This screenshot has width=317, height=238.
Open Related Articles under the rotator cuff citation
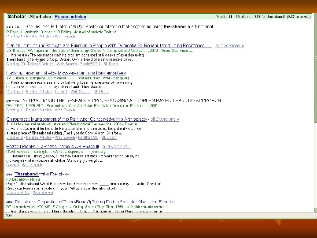pyautogui.click(x=39, y=37)
